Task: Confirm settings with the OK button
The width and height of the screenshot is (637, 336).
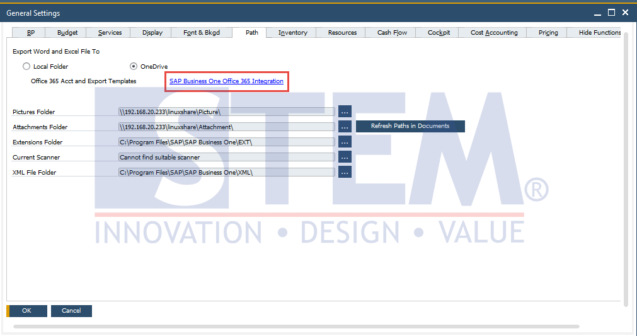Action: pyautogui.click(x=27, y=311)
